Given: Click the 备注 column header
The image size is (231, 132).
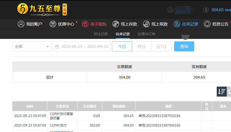Looking at the screenshot, I should point(207,106).
